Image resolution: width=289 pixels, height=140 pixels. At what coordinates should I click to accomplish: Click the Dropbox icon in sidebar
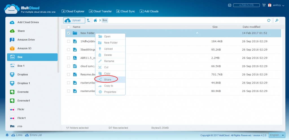pos(12,74)
